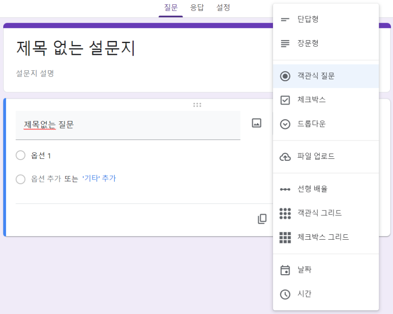
Task: Select 객관식 그리드 question type
Action: [x=326, y=213]
